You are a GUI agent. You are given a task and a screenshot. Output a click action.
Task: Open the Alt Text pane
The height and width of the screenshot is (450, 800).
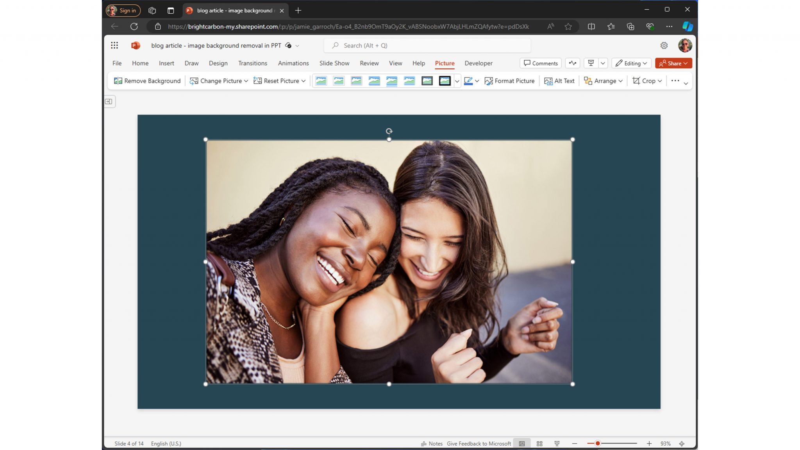(x=559, y=81)
